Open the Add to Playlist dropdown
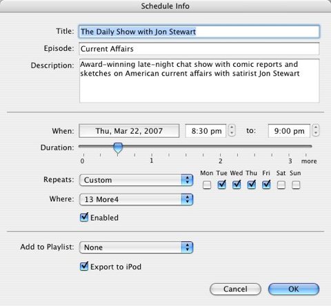 point(136,247)
